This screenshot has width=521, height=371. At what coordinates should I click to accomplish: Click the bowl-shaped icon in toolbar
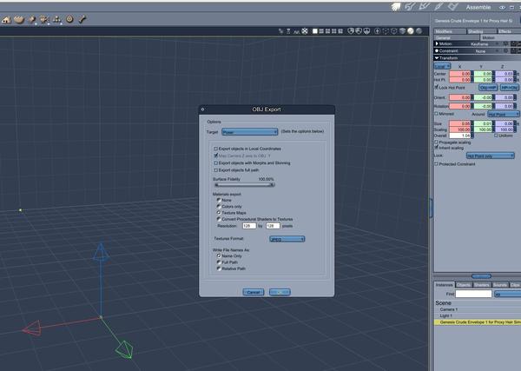click(19, 20)
